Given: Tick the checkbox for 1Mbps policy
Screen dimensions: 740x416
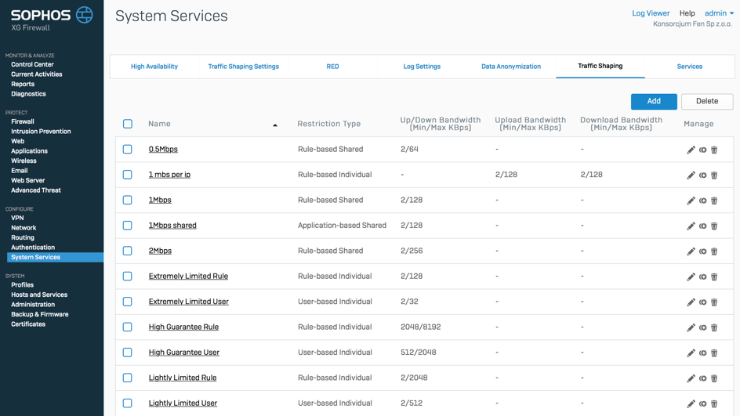Looking at the screenshot, I should [x=128, y=200].
